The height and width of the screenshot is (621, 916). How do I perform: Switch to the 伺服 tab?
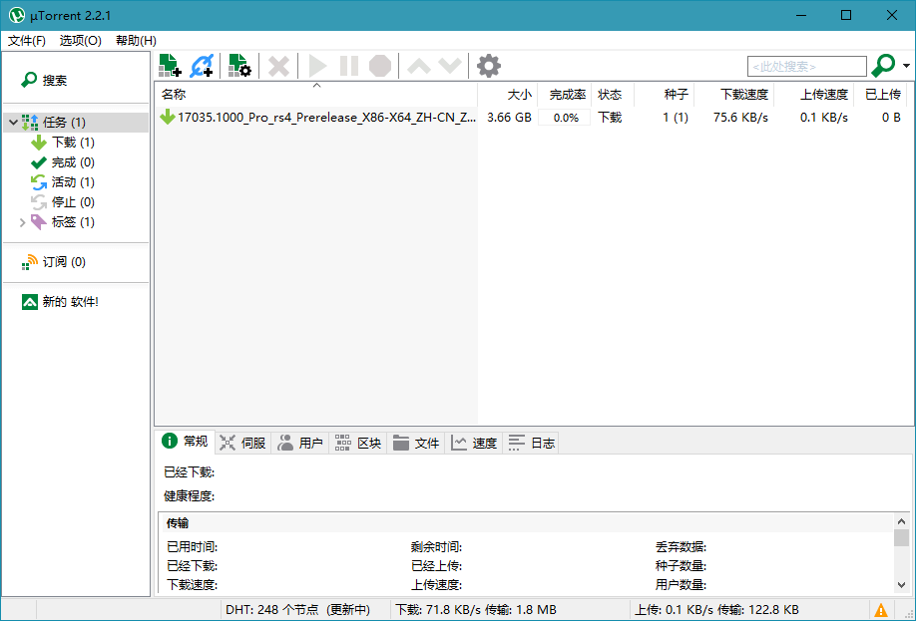pos(243,443)
